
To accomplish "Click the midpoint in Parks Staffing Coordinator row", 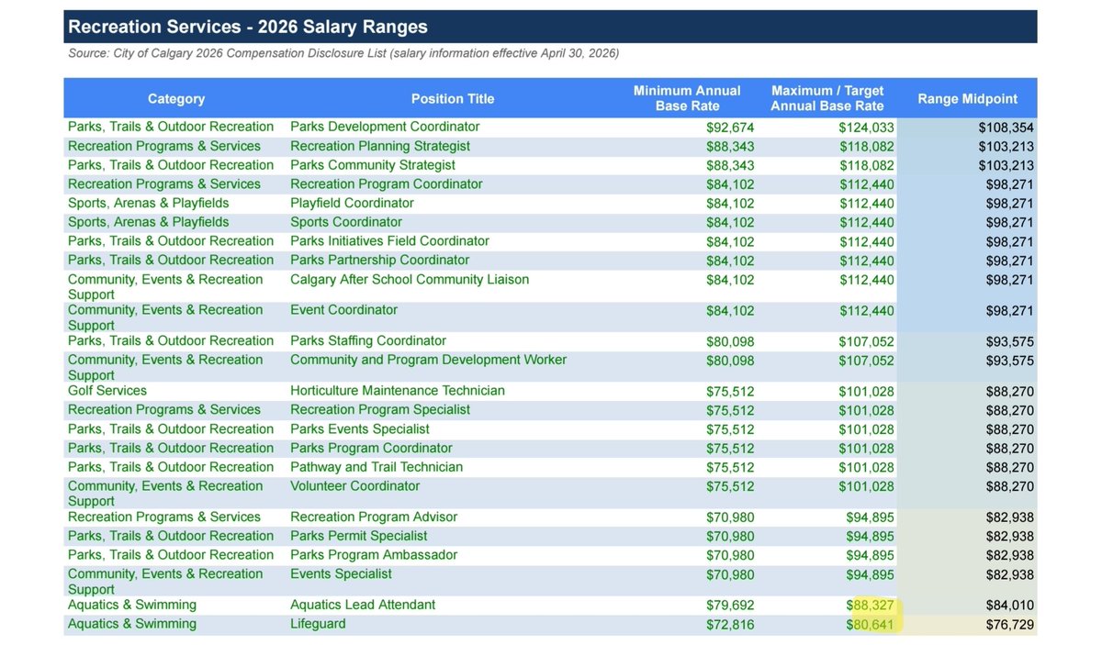I will point(1009,342).
